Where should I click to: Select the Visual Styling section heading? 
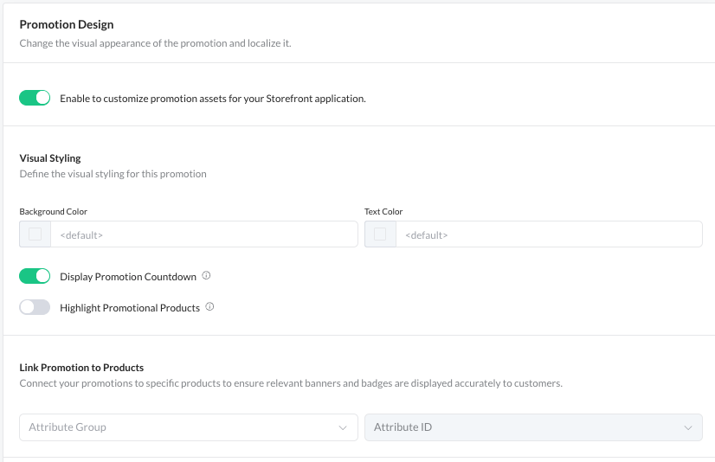[50, 158]
